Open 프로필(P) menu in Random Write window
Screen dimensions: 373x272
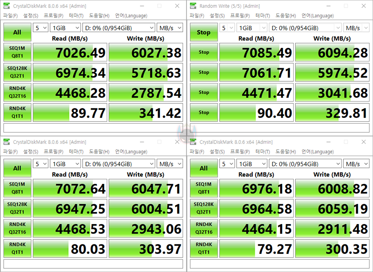click(240, 16)
